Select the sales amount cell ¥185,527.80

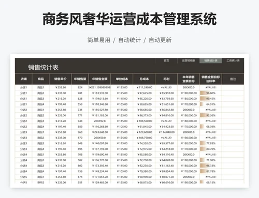point(100,110)
